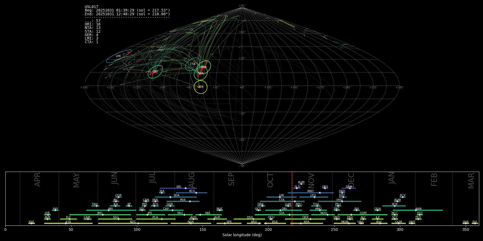Click the ORI radiant label on sky map

[x=155, y=72]
